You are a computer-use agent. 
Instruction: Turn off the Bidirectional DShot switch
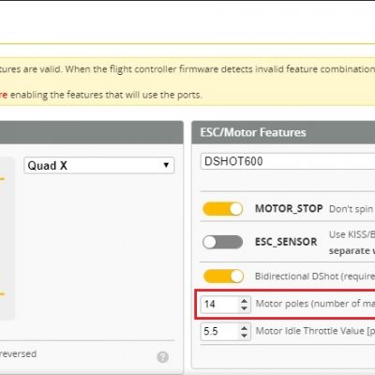pyautogui.click(x=223, y=277)
